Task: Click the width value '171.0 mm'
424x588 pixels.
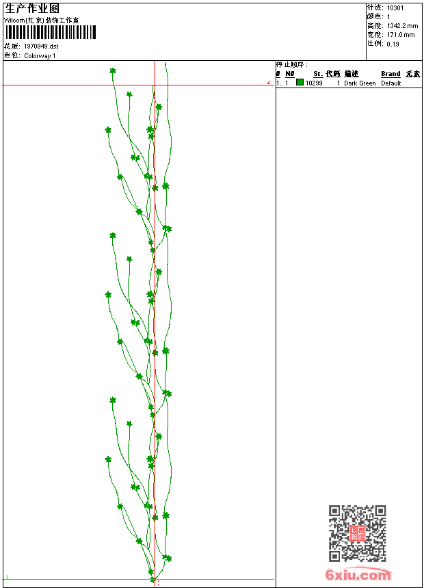Action: pyautogui.click(x=401, y=35)
